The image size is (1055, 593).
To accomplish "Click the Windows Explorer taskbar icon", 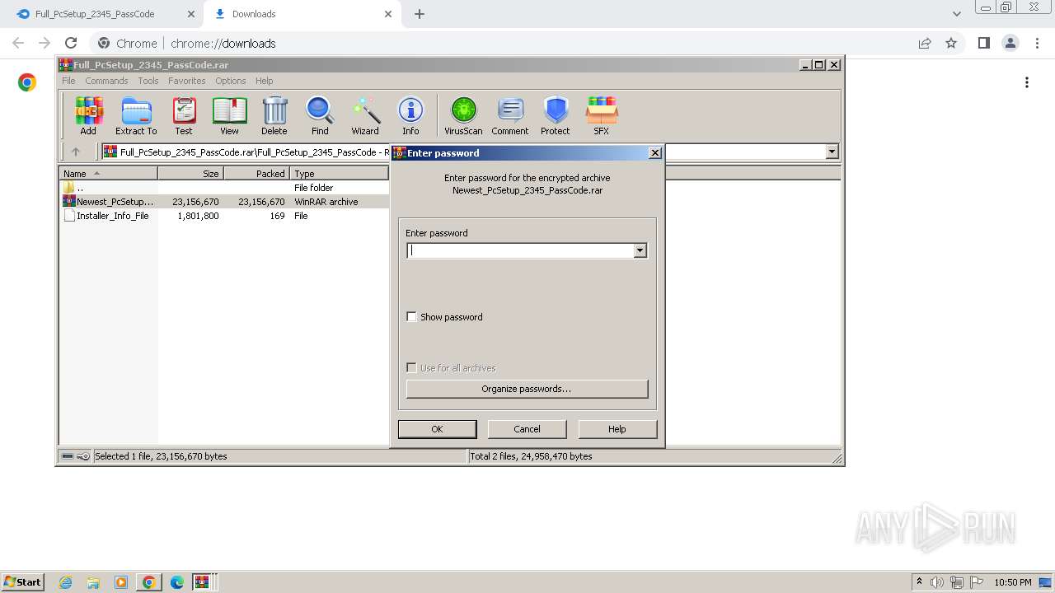I will pos(93,582).
